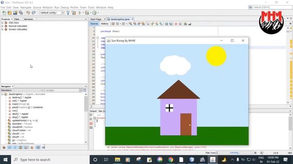Collapse the JavaGraphics node in Navigator

click(x=2, y=94)
